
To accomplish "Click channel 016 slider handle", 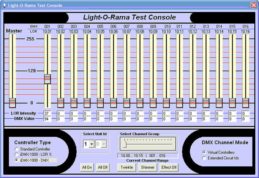I will tap(246, 102).
